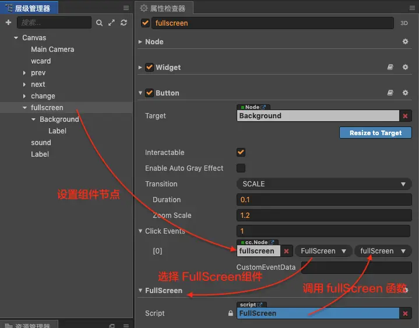
Task: Disable the Button component checkbox
Action: pyautogui.click(x=149, y=93)
